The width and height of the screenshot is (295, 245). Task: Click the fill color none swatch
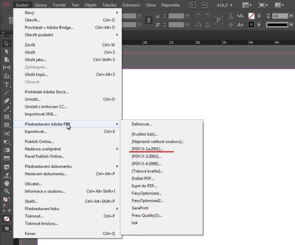tap(251, 16)
